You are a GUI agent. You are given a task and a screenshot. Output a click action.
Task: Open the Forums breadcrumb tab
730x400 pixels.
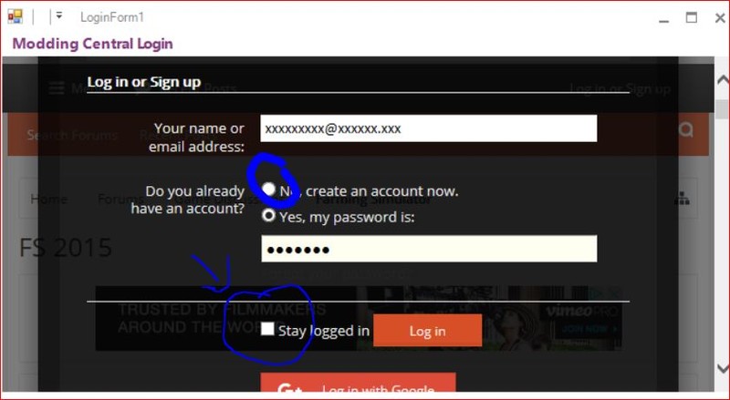tap(120, 199)
